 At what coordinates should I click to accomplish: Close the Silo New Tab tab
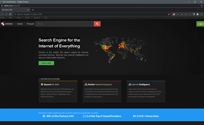pos(28,10)
